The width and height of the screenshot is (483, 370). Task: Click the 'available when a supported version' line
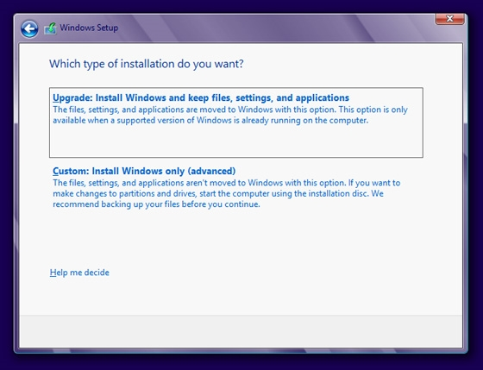coord(210,121)
